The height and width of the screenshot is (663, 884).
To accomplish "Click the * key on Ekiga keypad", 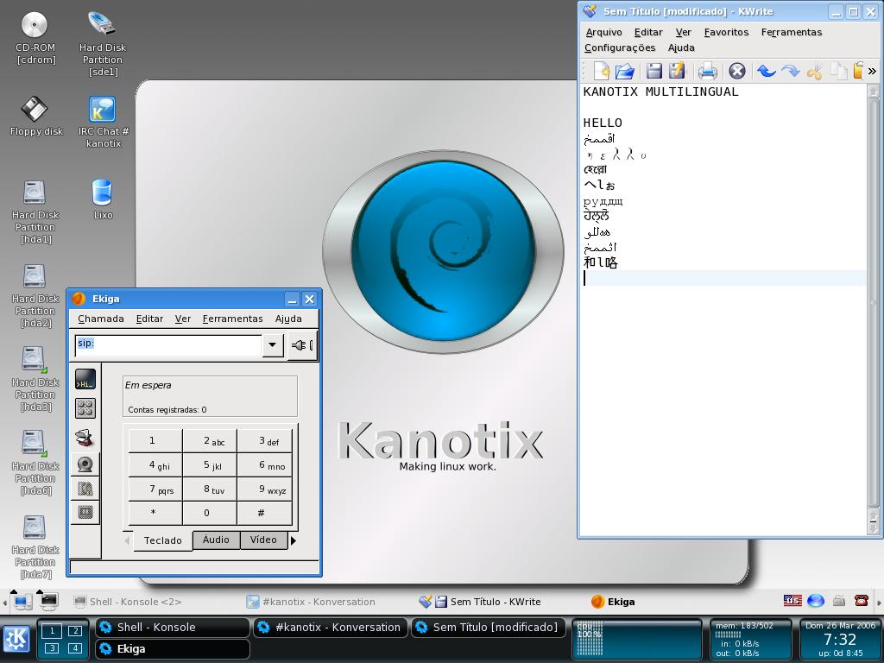I will (x=155, y=513).
